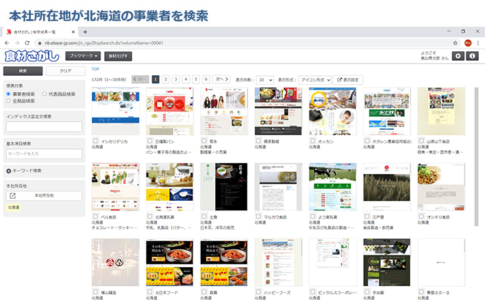Open the イシカリデリカ website thumbnail
The image size is (485, 306).
pyautogui.click(x=115, y=111)
